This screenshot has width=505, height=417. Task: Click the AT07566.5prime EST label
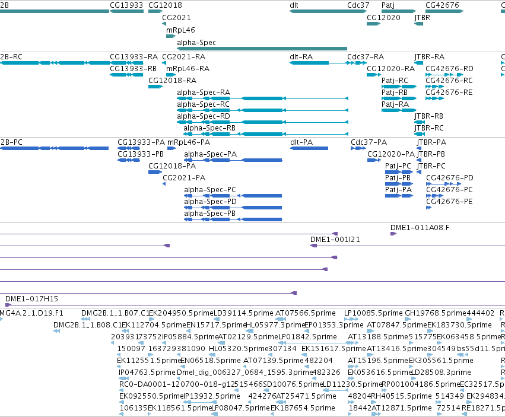click(x=306, y=313)
